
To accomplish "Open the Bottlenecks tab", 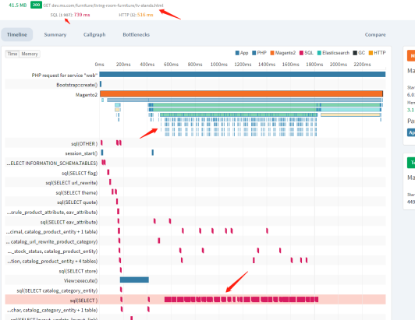I will pos(136,34).
